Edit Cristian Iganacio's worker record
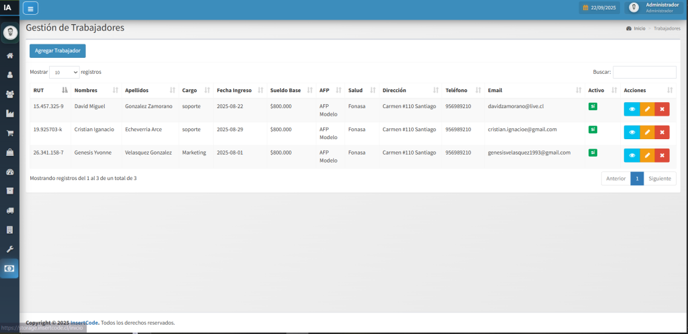This screenshot has height=334, width=688. pos(647,133)
